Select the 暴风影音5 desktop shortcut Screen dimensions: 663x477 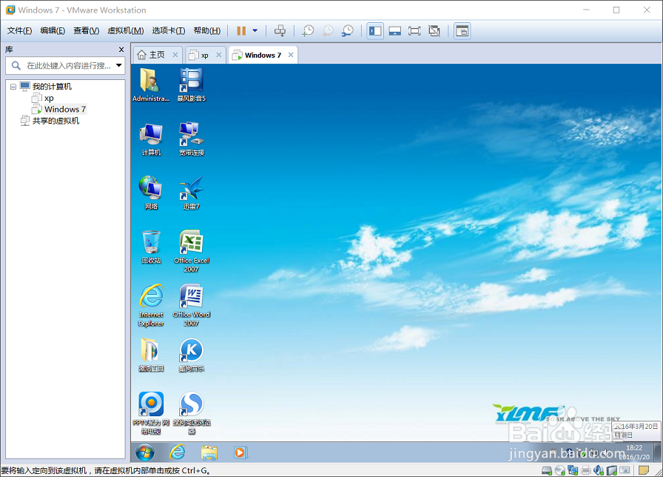(191, 85)
